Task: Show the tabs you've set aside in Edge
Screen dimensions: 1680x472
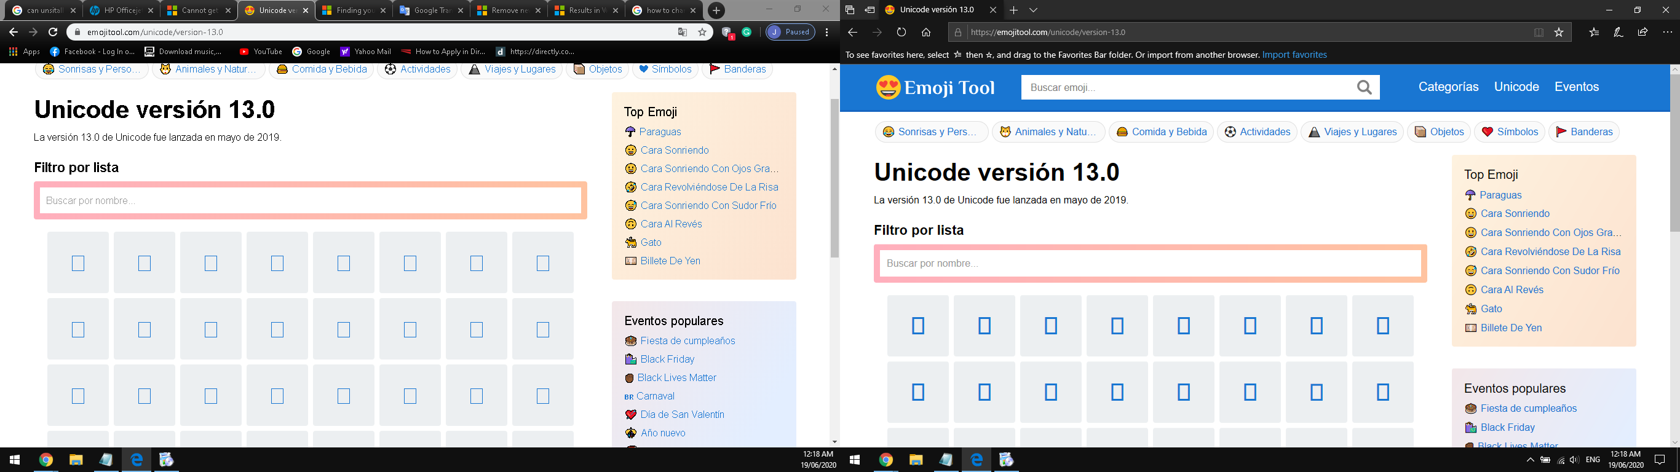Action: (850, 10)
